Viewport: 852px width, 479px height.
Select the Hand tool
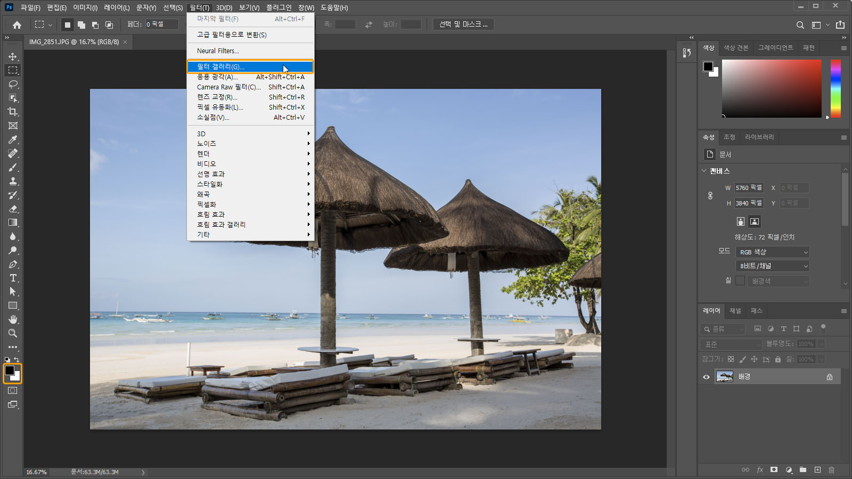(13, 319)
